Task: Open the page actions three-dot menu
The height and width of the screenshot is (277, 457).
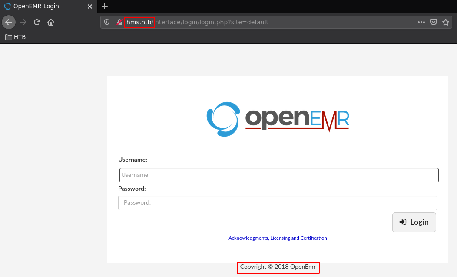Action: [x=421, y=22]
